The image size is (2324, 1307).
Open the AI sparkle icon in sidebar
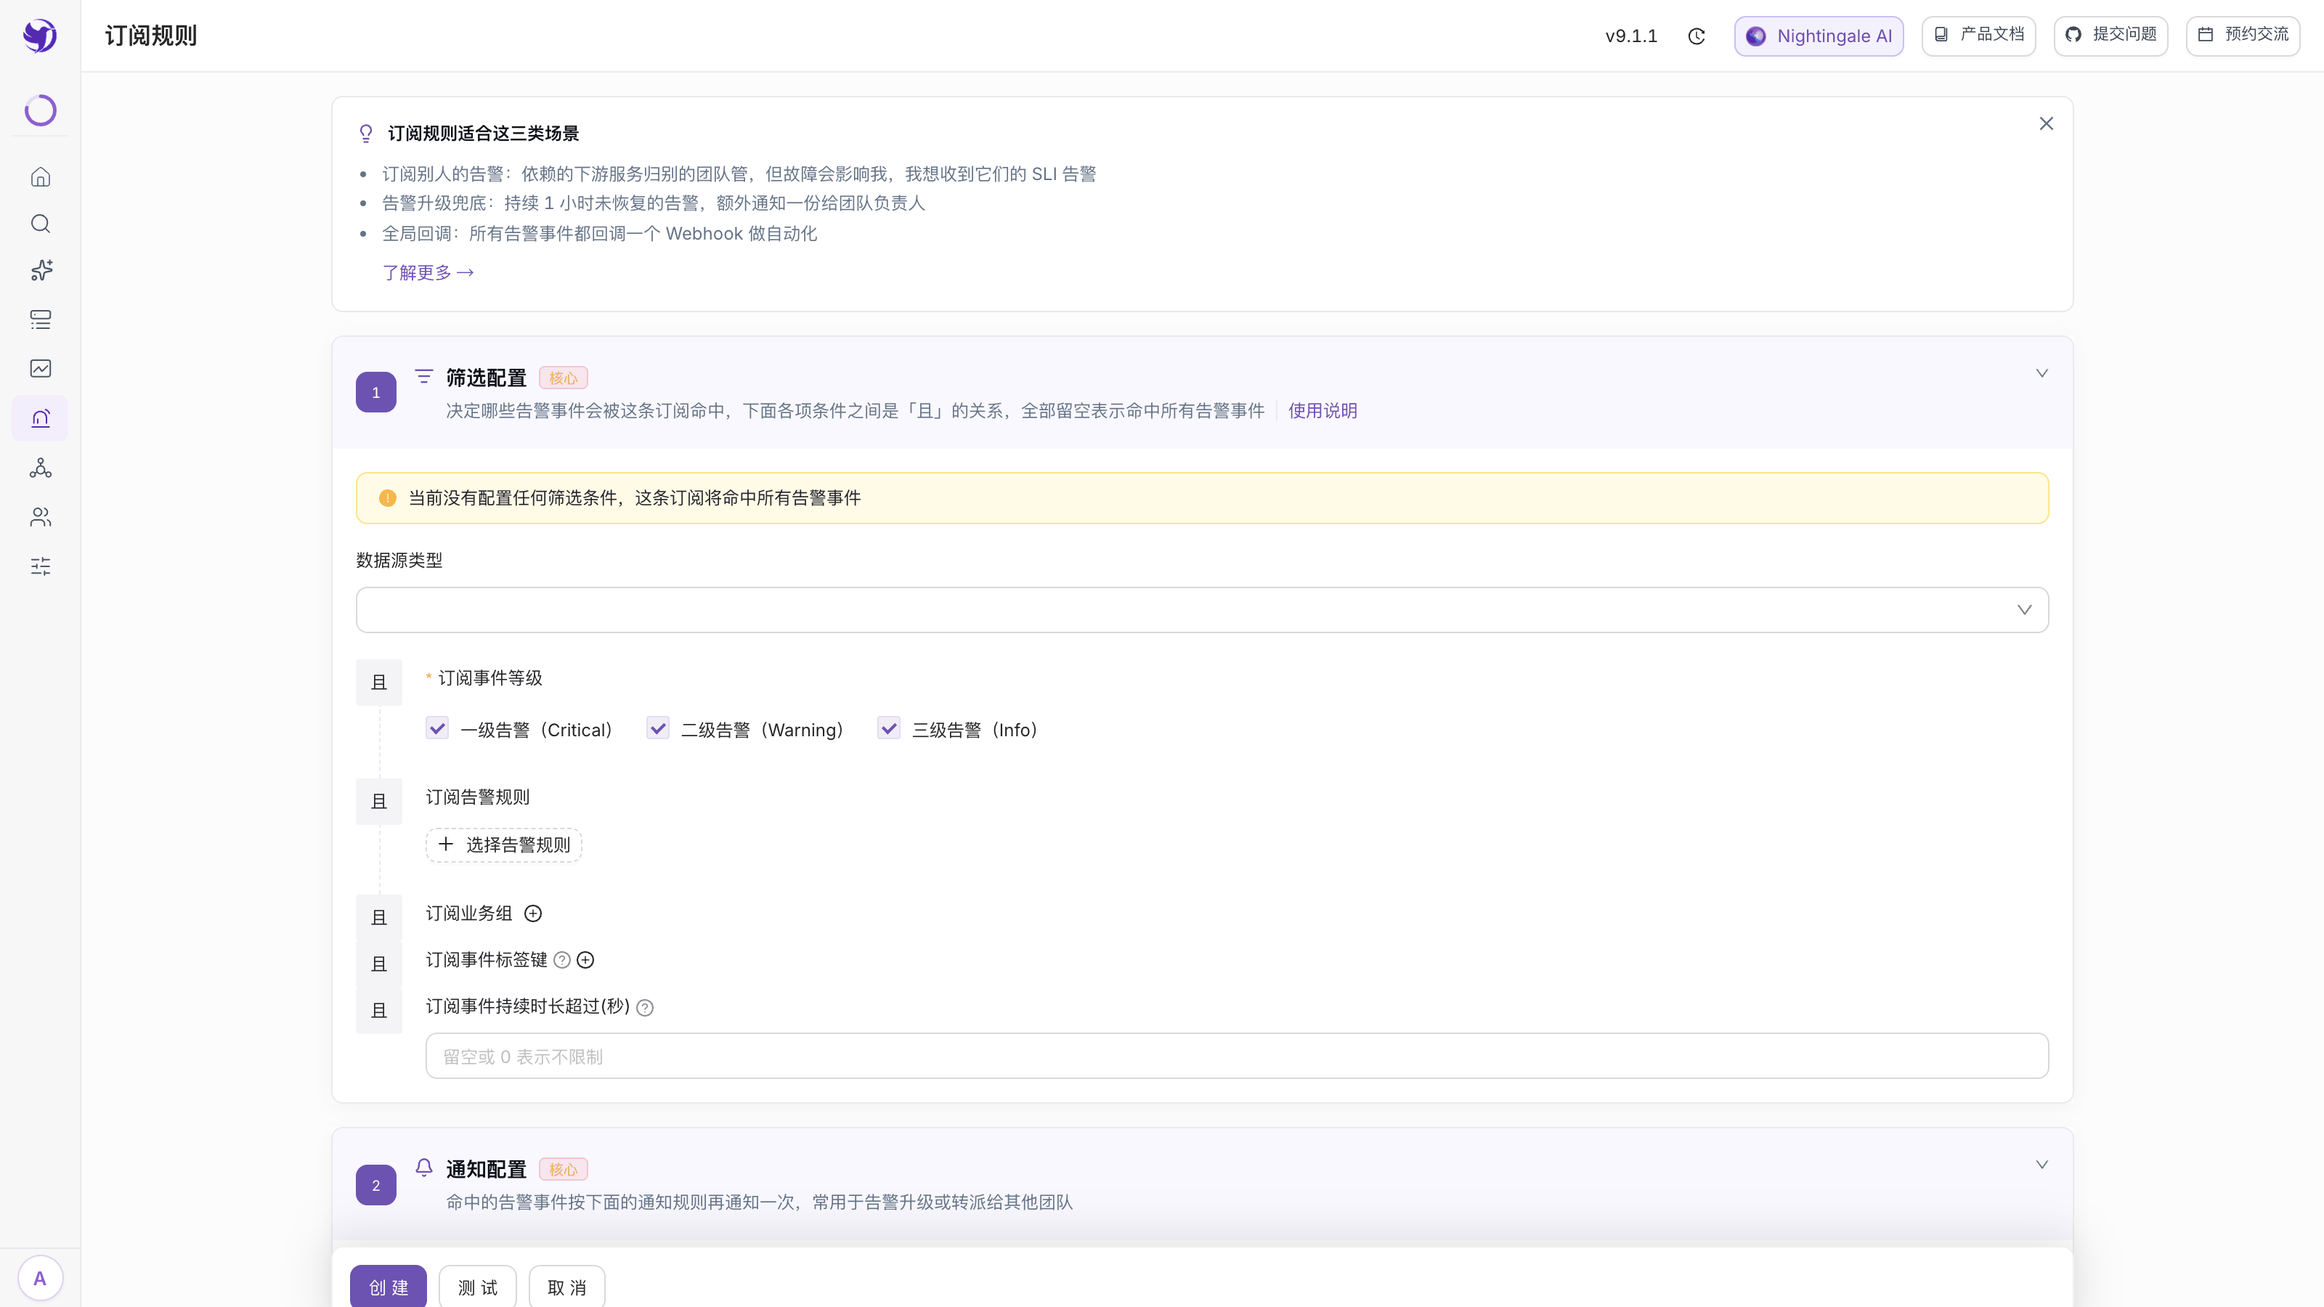point(41,271)
